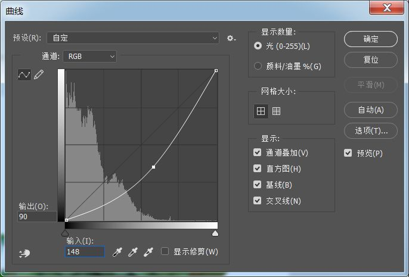Pick the white point eyedropper
Image resolution: width=409 pixels, height=277 pixels.
[x=148, y=252]
